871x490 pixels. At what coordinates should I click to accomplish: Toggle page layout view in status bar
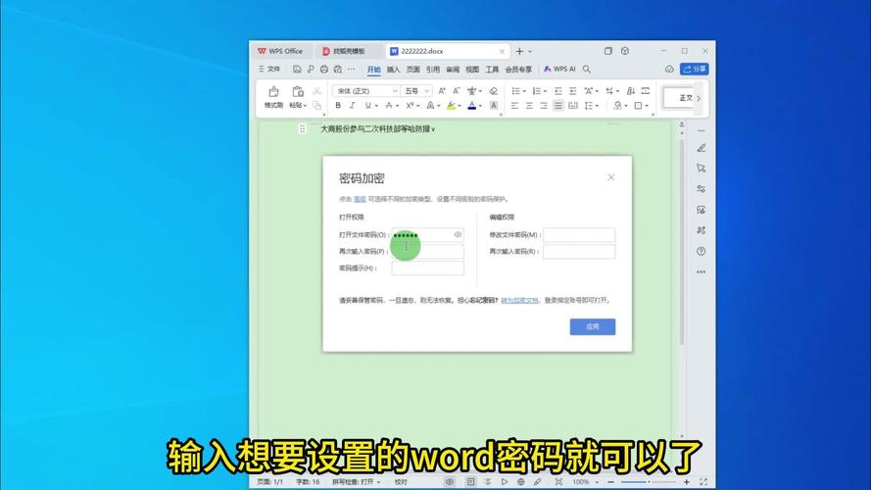coord(470,481)
